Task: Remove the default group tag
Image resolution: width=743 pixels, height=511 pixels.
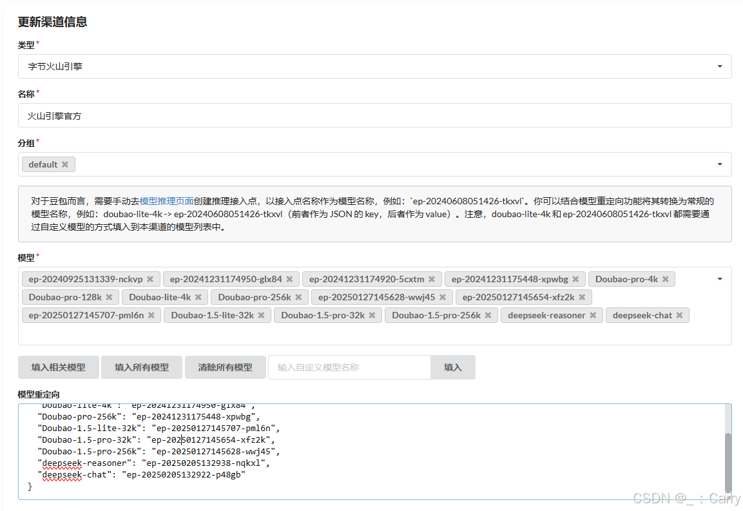Action: 65,164
